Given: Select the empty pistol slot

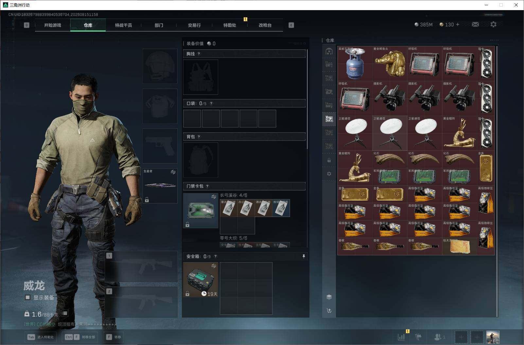Looking at the screenshot, I should [160, 146].
